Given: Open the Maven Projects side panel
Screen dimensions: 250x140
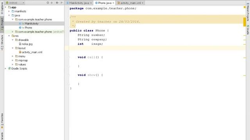Looking at the screenshot, I should click(x=248, y=12).
